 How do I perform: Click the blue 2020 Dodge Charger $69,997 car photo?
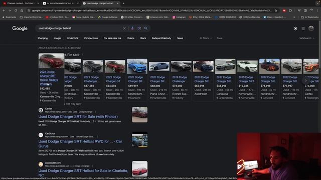pos(137,66)
